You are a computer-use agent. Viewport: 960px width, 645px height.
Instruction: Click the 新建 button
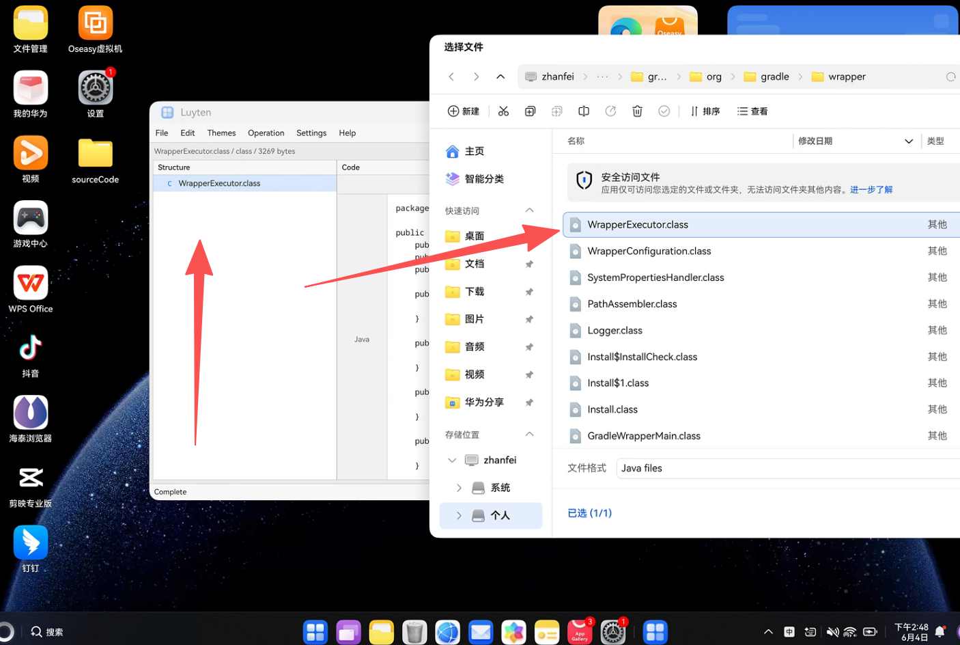[x=464, y=111]
